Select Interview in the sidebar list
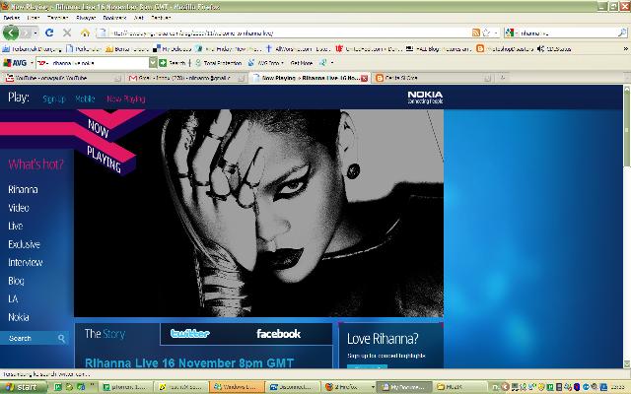The width and height of the screenshot is (631, 394). point(26,262)
